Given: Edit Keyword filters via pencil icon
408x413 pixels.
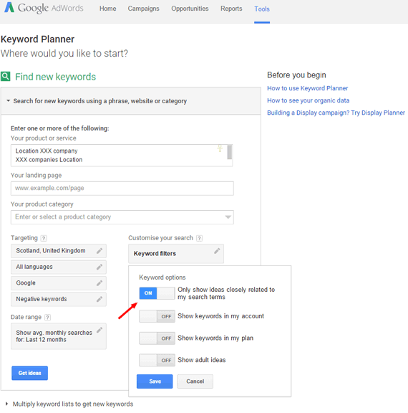Looking at the screenshot, I should tap(217, 251).
